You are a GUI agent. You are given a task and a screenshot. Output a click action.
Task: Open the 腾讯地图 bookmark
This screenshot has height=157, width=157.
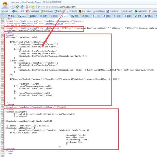click(x=60, y=11)
